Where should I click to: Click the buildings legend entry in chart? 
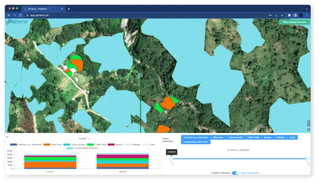tap(132, 145)
